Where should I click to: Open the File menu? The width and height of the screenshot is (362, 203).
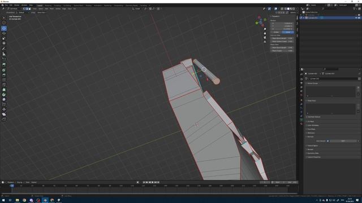tap(6, 5)
